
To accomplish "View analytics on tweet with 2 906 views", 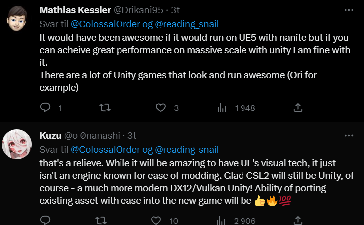I will (221, 221).
